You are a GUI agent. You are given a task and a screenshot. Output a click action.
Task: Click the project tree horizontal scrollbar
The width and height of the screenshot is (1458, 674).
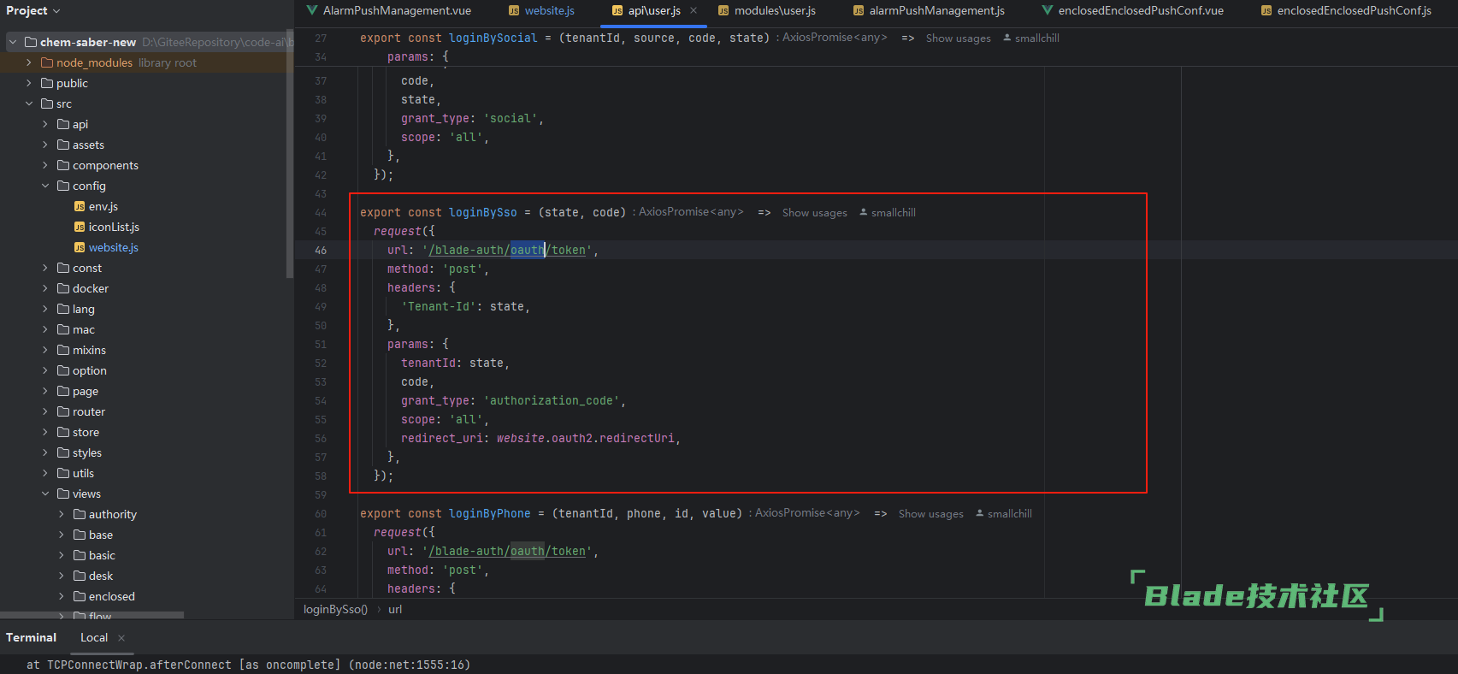click(91, 615)
